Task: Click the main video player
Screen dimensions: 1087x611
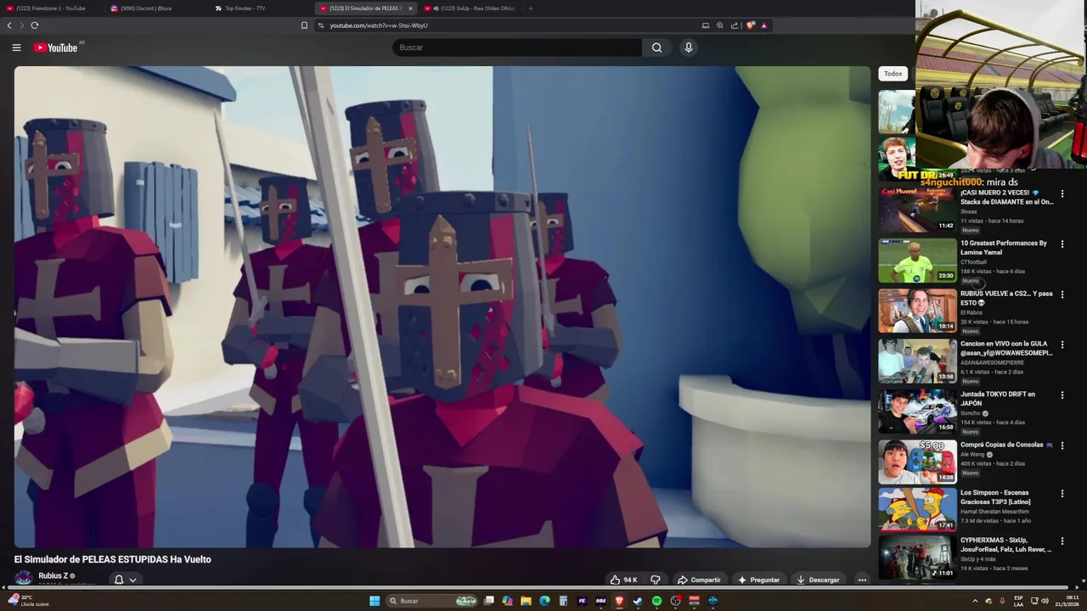Action: (x=442, y=307)
